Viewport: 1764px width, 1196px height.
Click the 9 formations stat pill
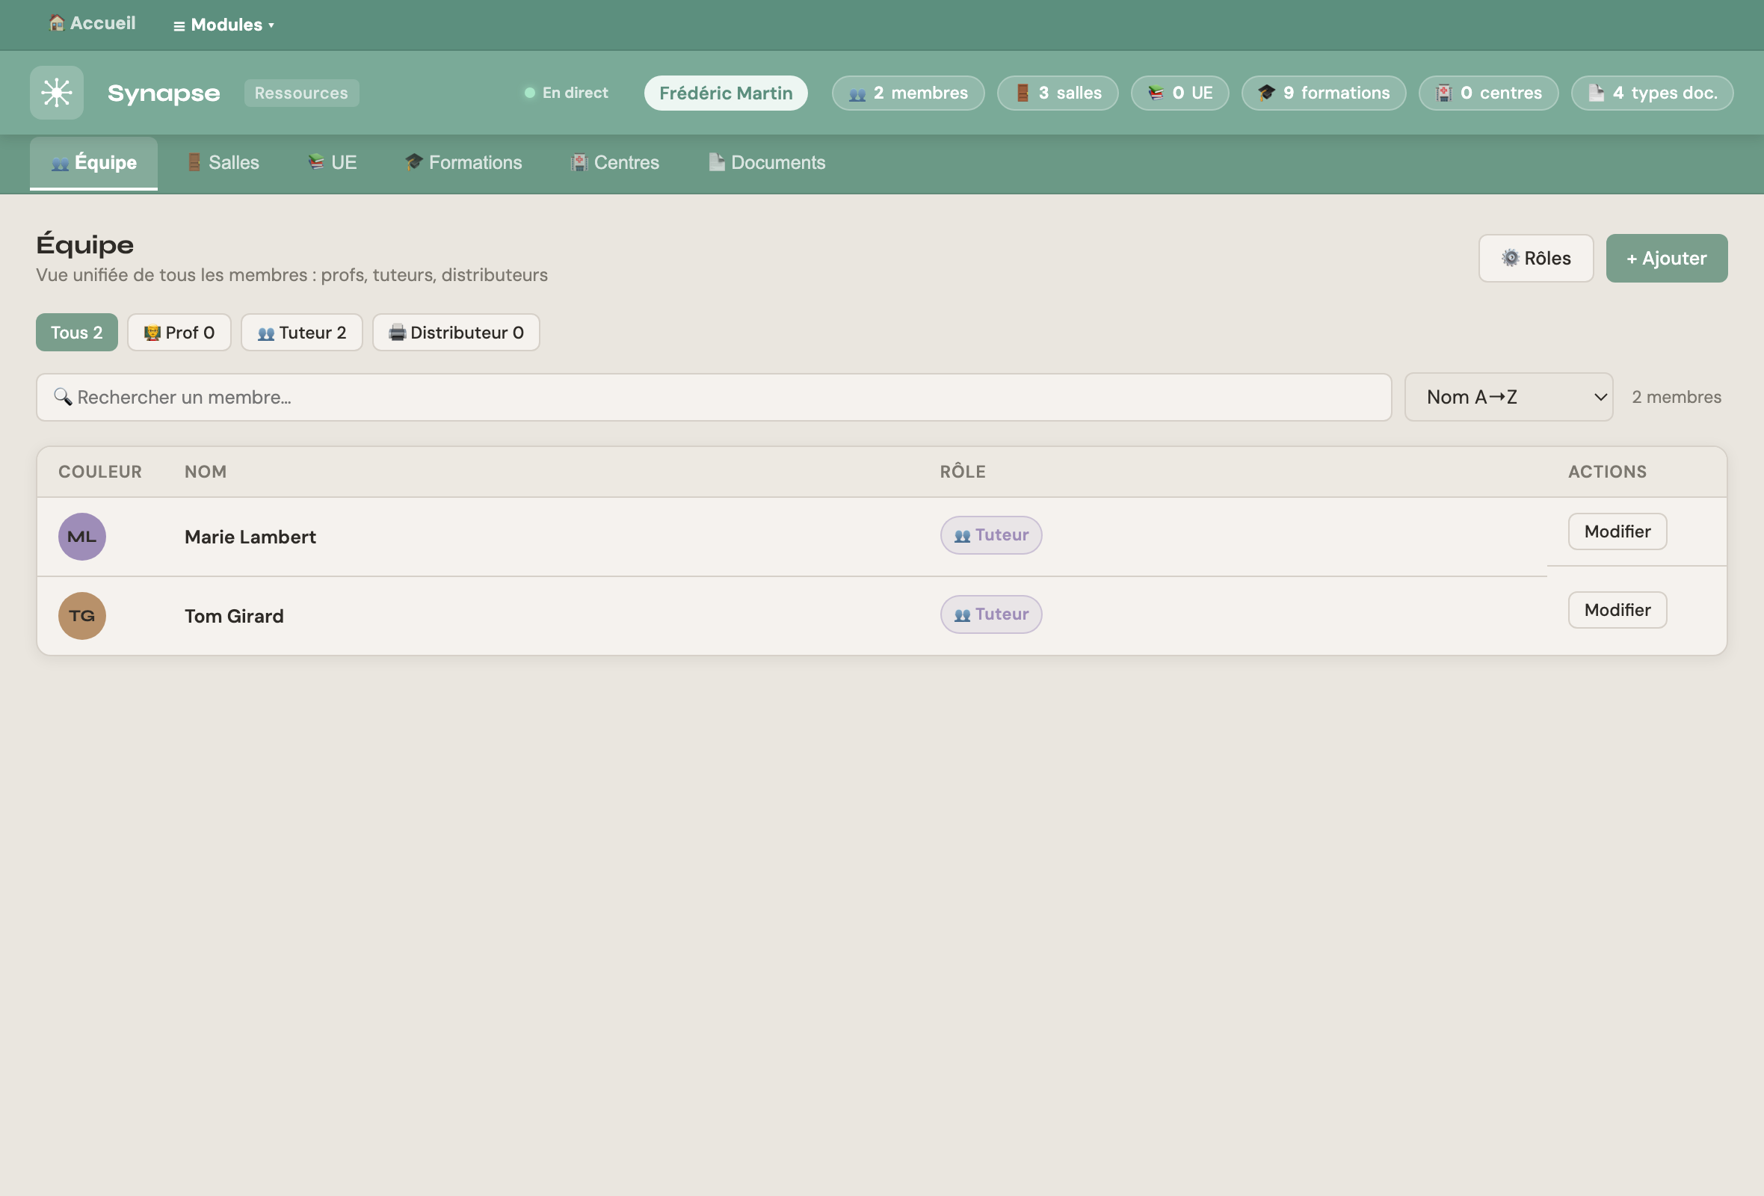click(1324, 93)
